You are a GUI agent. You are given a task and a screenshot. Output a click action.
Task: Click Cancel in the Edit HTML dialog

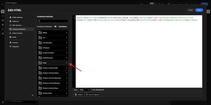[190, 10]
